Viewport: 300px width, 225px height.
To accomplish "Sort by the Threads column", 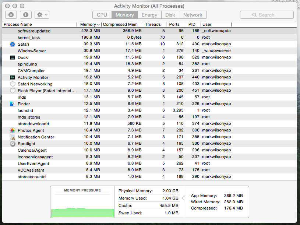I will (155, 25).
